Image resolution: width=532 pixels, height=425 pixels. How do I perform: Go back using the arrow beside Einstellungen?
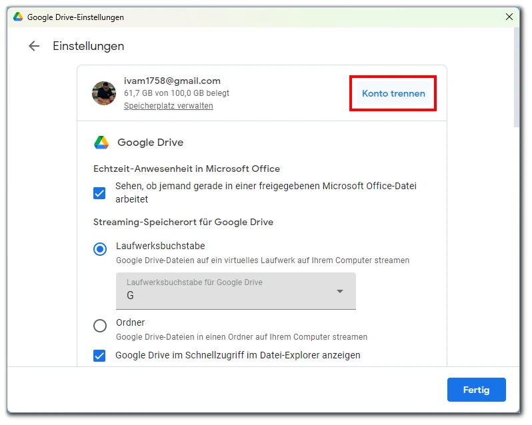click(34, 46)
